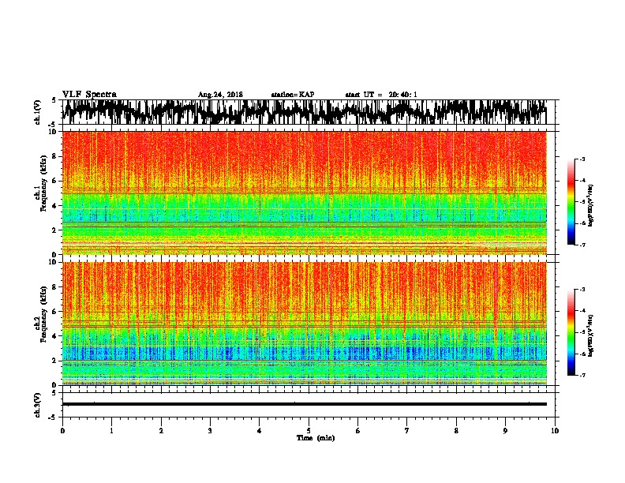This screenshot has height=483, width=625.
Task: Click time axis tick label '7'
Action: coord(407,431)
